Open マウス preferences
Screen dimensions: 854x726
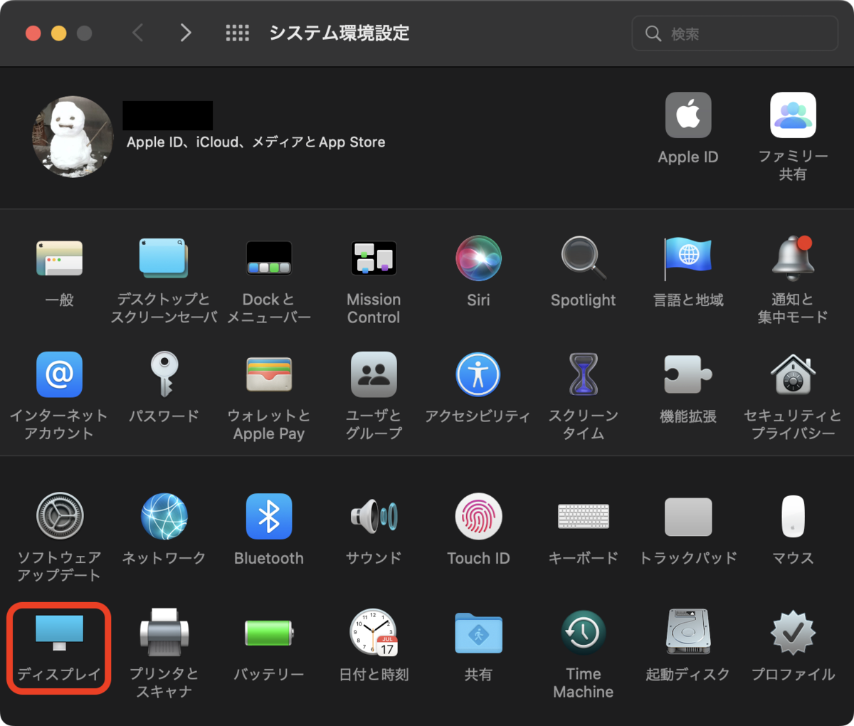(793, 516)
